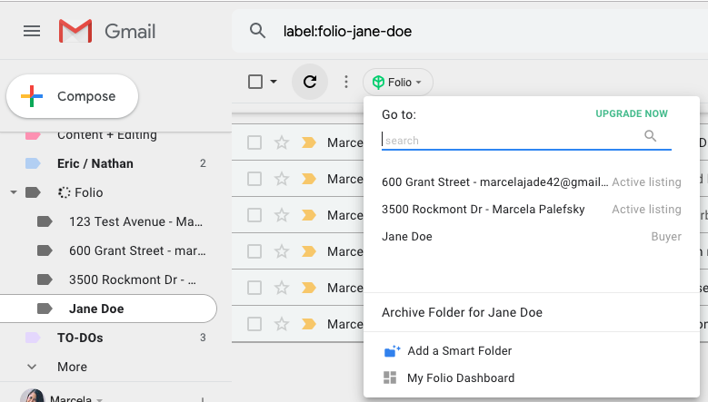
Task: Collapse the Folio dropdown button
Action: 398,82
